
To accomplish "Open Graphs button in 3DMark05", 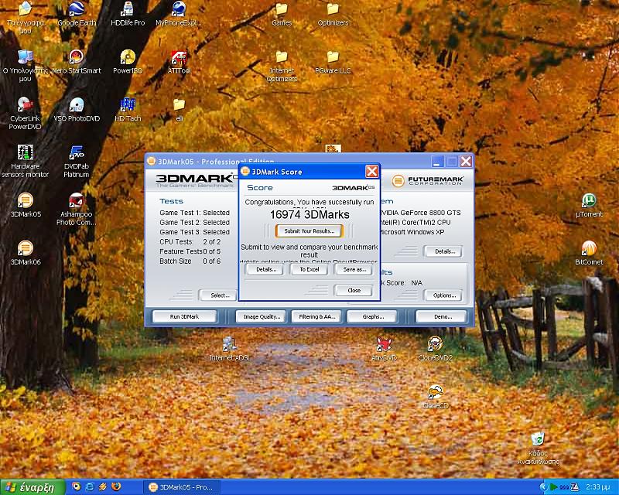I will coord(373,316).
